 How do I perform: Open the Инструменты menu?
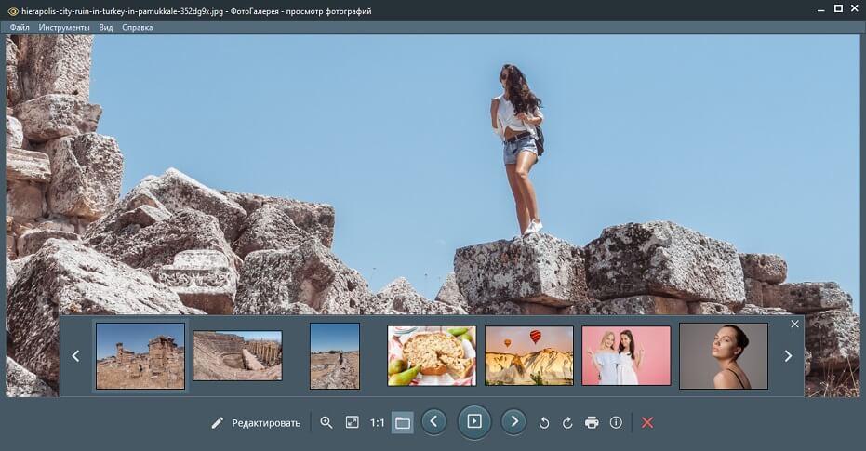(x=64, y=28)
